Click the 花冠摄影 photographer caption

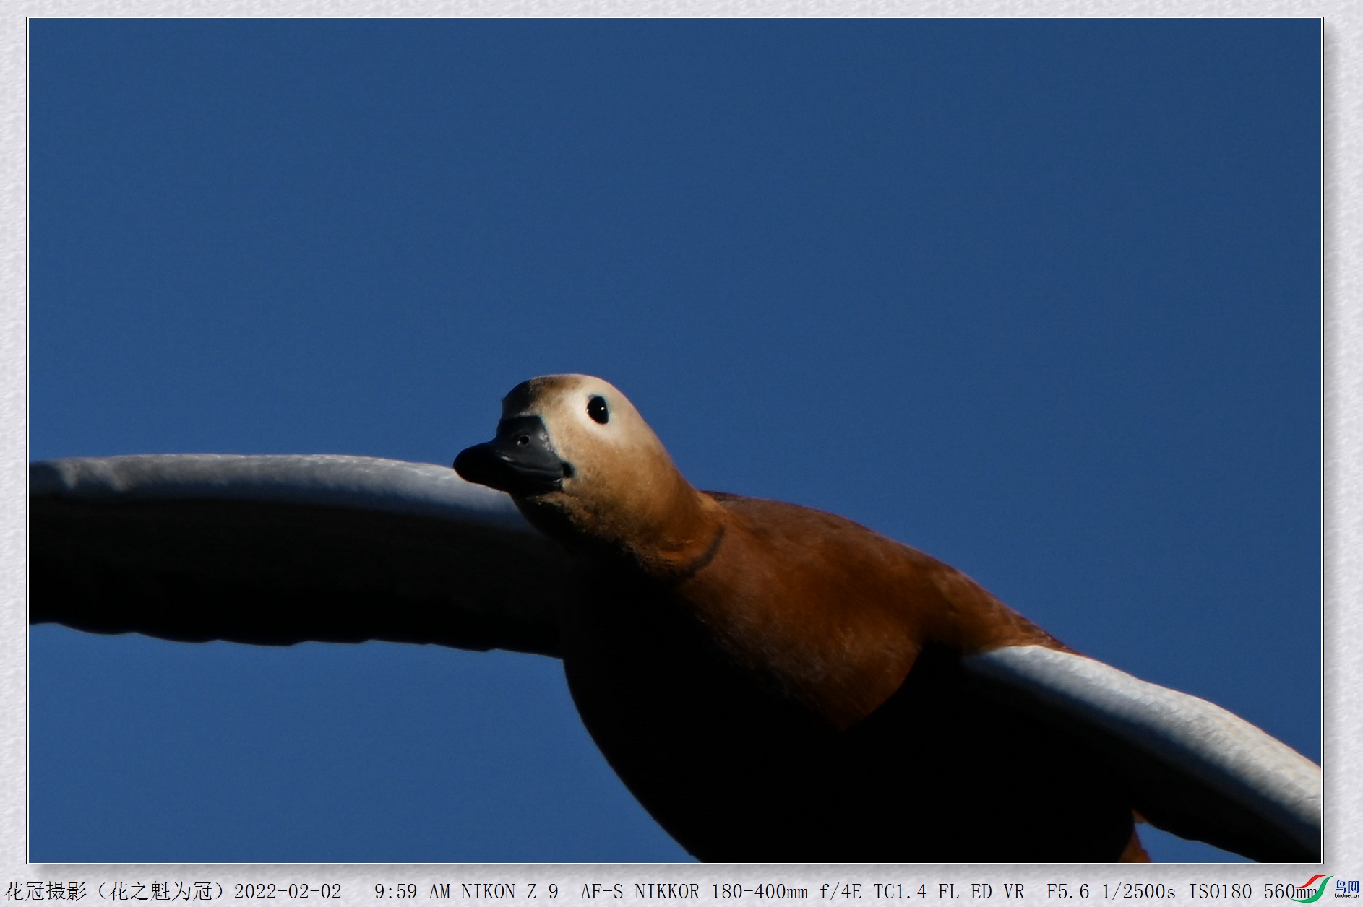pos(46,892)
